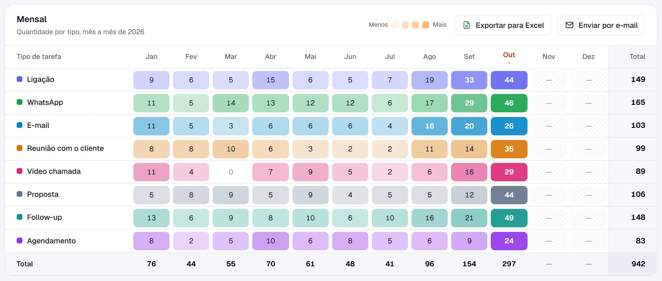
Task: Export the table to Excel
Action: (503, 25)
